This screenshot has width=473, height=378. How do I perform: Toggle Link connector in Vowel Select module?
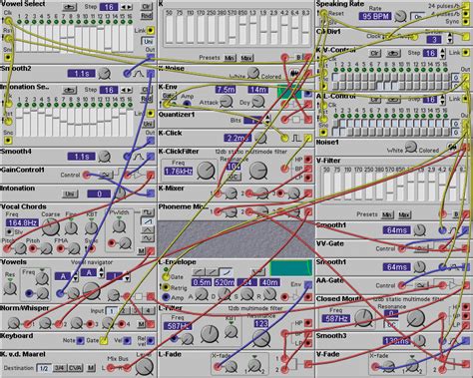(151, 30)
